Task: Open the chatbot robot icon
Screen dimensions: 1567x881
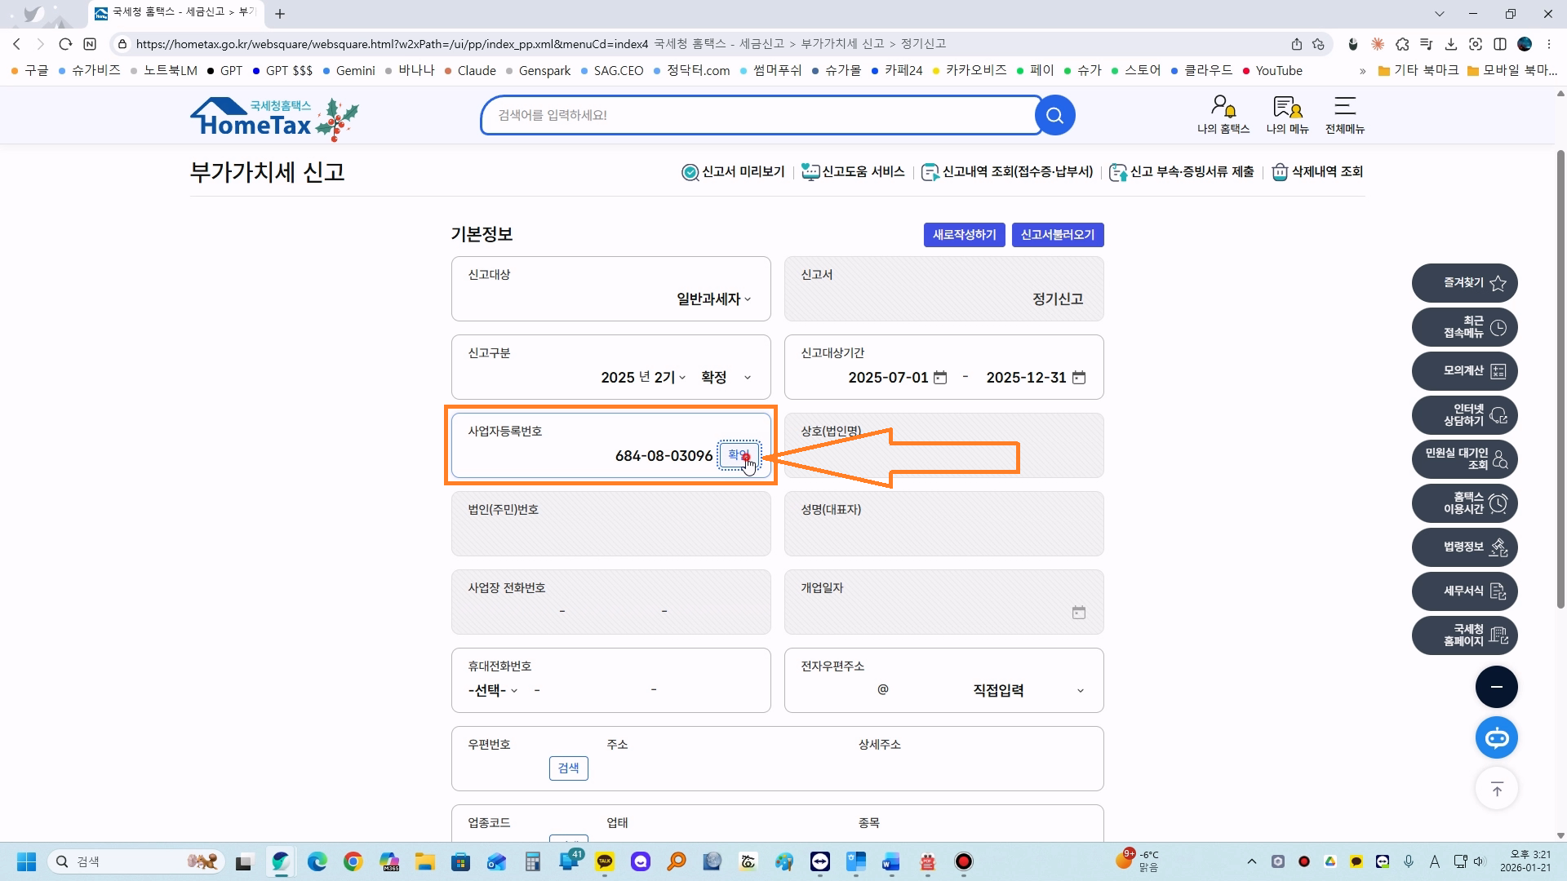Action: tap(1496, 738)
